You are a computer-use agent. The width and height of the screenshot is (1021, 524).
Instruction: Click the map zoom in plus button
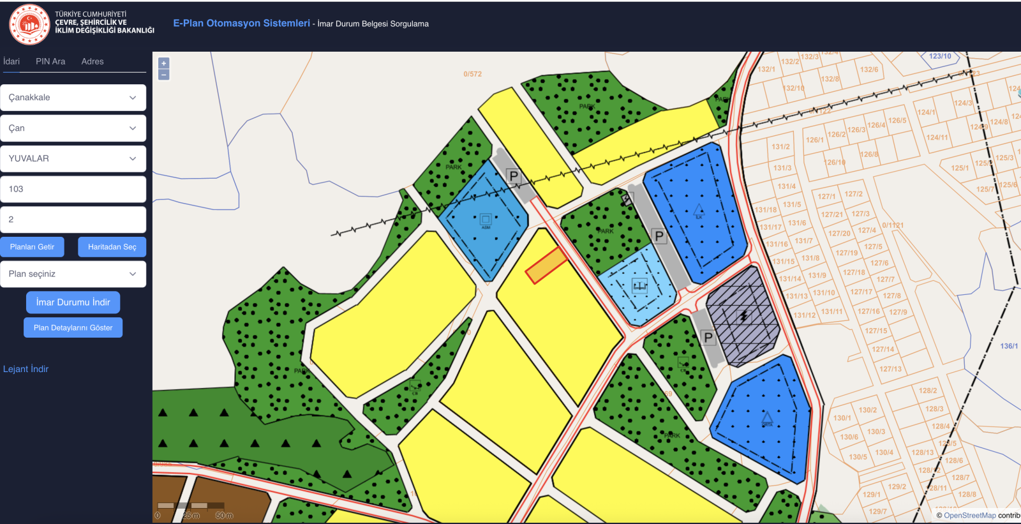(x=164, y=63)
